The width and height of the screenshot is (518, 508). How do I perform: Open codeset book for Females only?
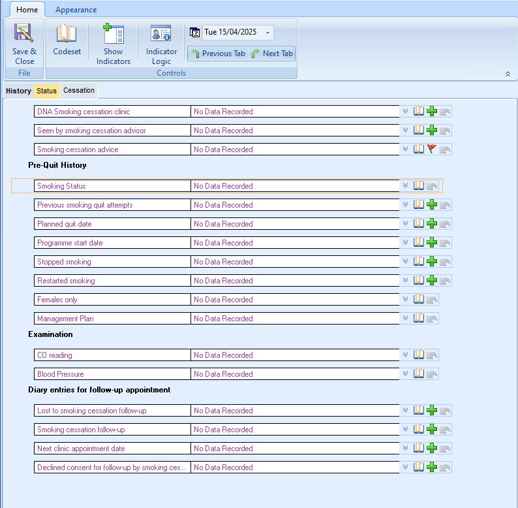coord(419,299)
